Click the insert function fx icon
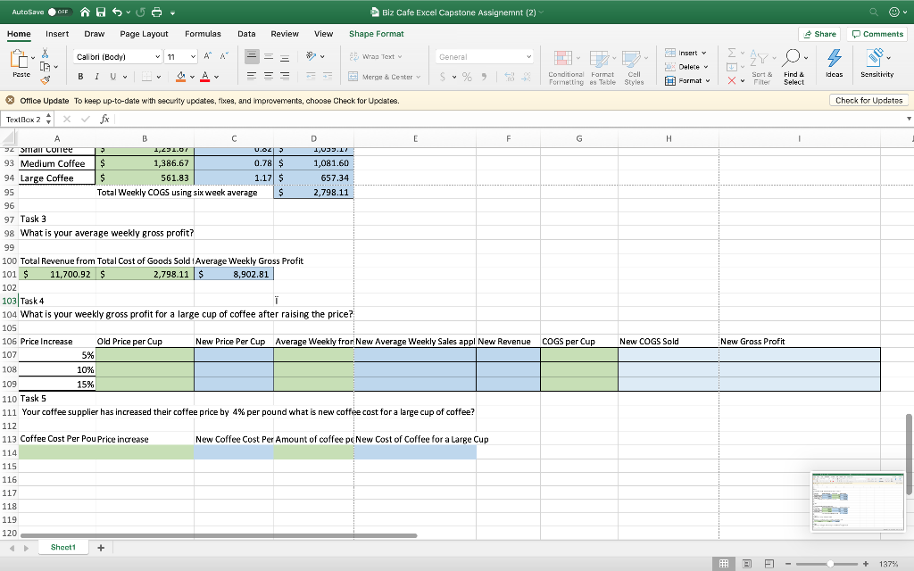Image resolution: width=914 pixels, height=571 pixels. 104,119
